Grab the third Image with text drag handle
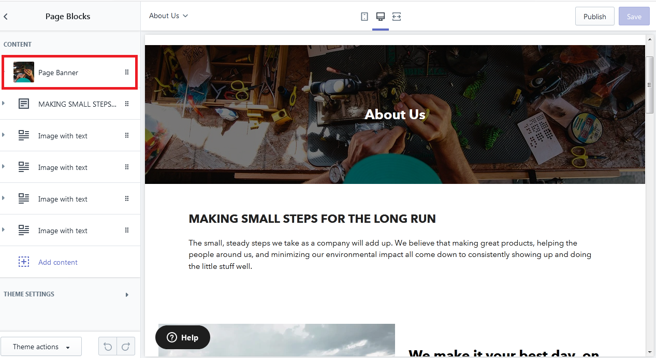Viewport: 656px width, 358px height. [x=127, y=199]
